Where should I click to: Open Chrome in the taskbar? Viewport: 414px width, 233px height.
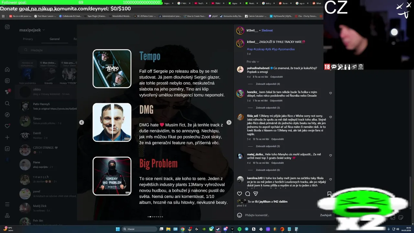pos(182,229)
